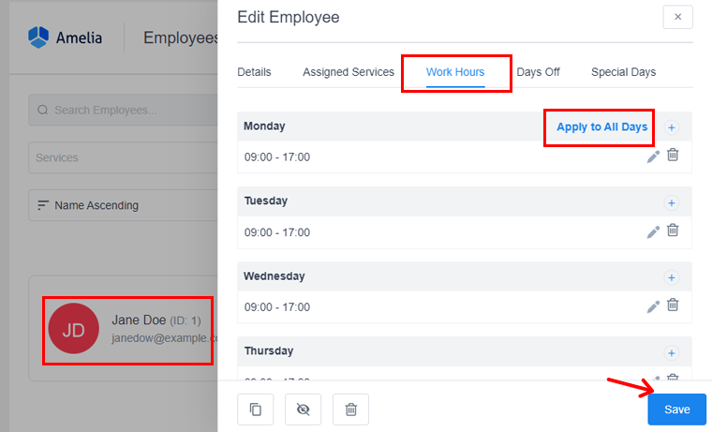The width and height of the screenshot is (712, 432).
Task: Open the Services filter dropdown
Action: (x=123, y=157)
